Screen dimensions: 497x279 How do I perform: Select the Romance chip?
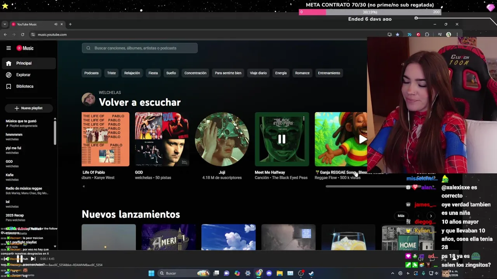(x=302, y=73)
